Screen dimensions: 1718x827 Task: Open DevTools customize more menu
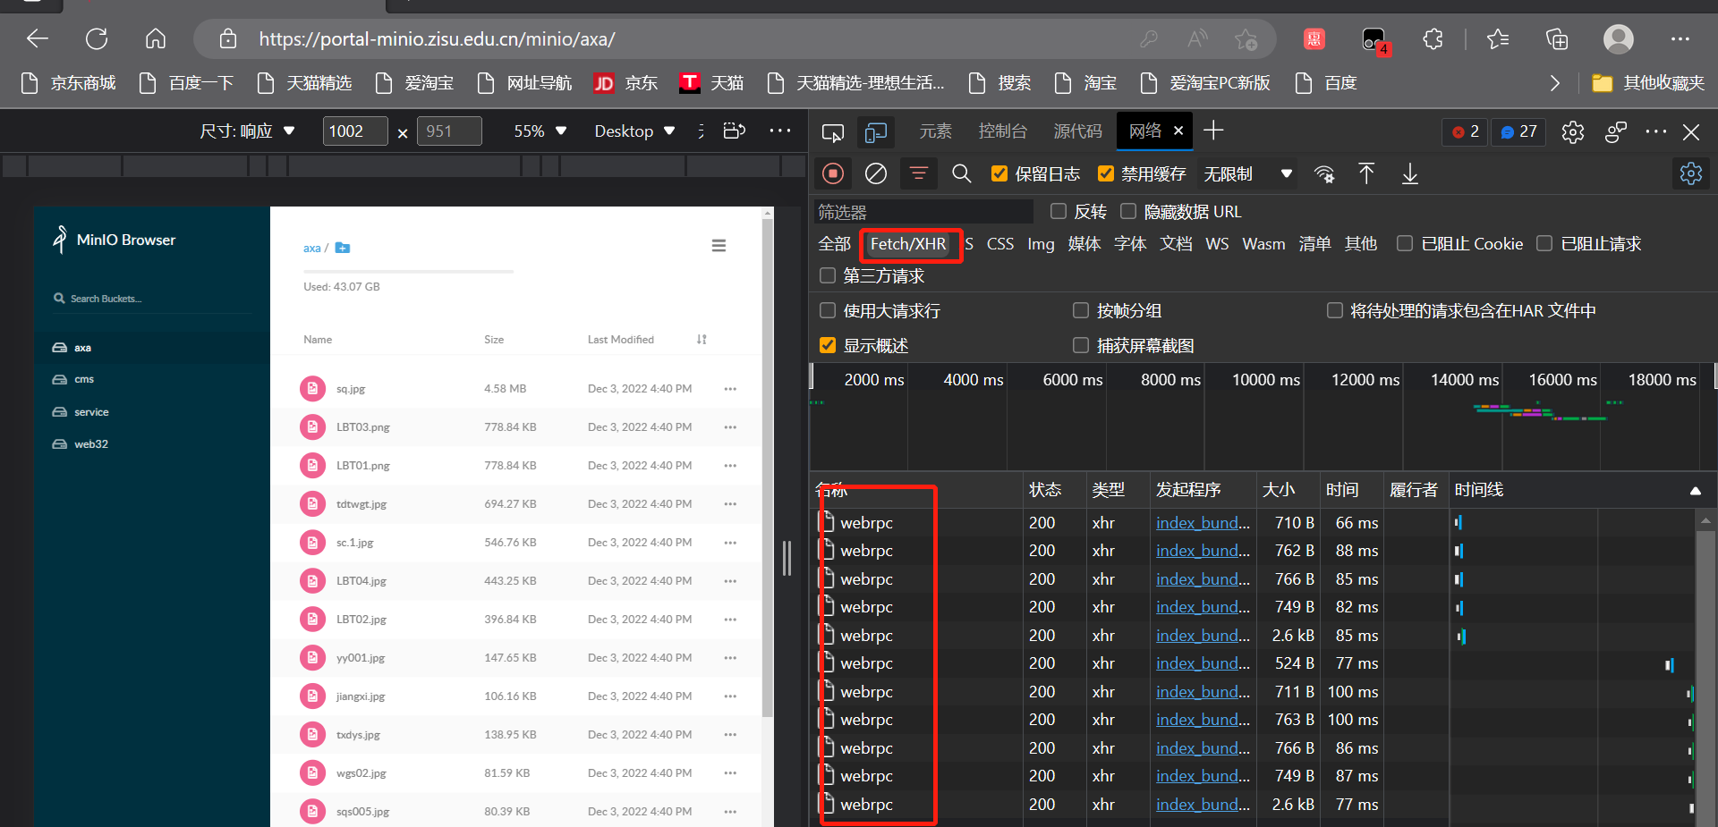pyautogui.click(x=1656, y=131)
